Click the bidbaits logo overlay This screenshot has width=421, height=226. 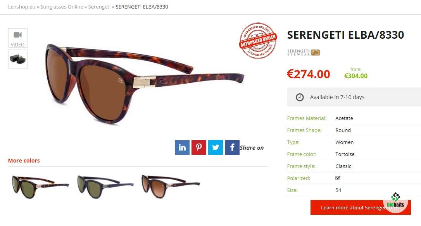pos(395,201)
